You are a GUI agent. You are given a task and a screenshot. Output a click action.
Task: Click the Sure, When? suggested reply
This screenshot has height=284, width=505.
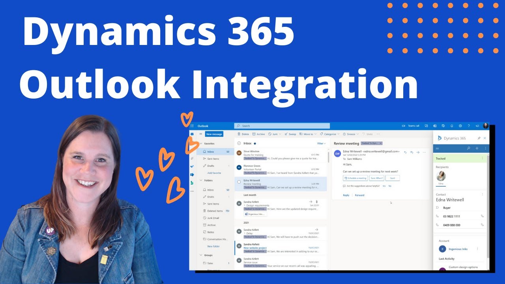pyautogui.click(x=376, y=178)
